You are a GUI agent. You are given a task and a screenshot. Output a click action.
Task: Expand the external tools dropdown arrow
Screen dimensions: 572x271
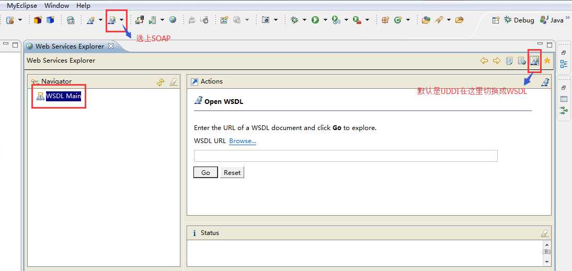[x=367, y=20]
